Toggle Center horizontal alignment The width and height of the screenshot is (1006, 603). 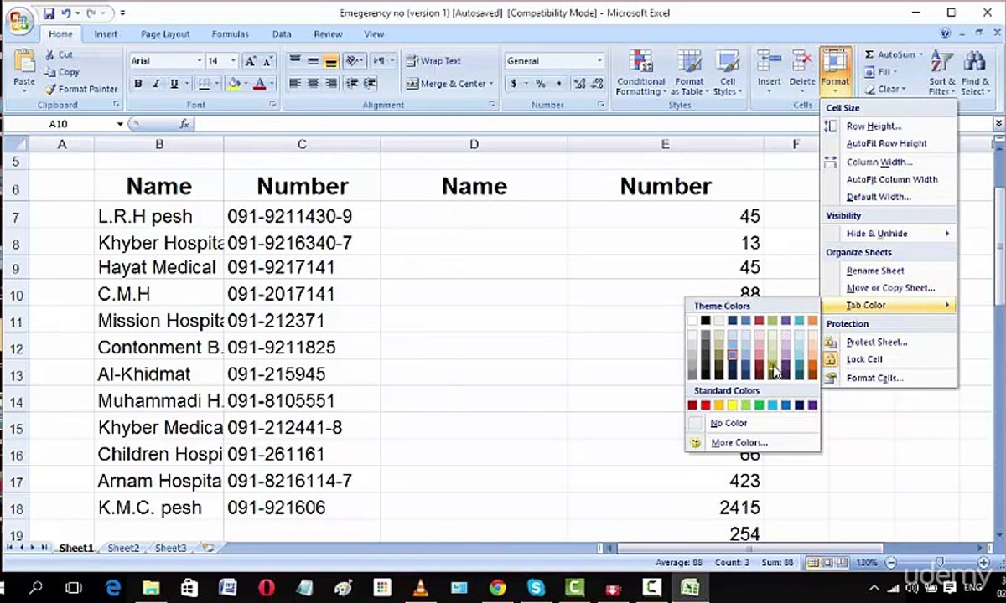point(313,84)
